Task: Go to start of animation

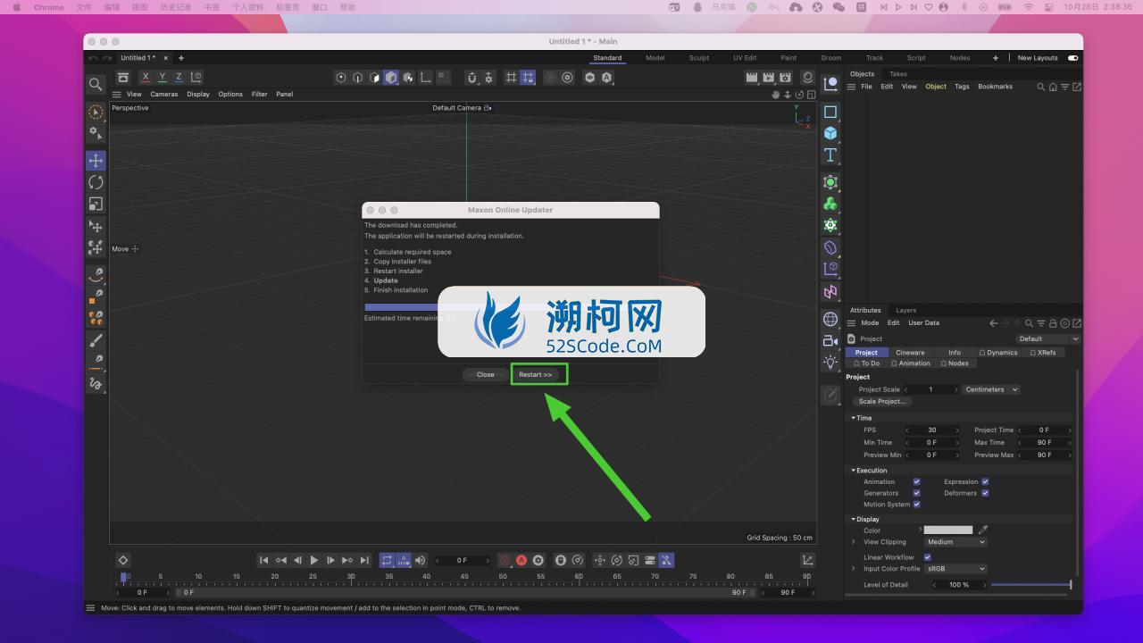Action: point(264,560)
